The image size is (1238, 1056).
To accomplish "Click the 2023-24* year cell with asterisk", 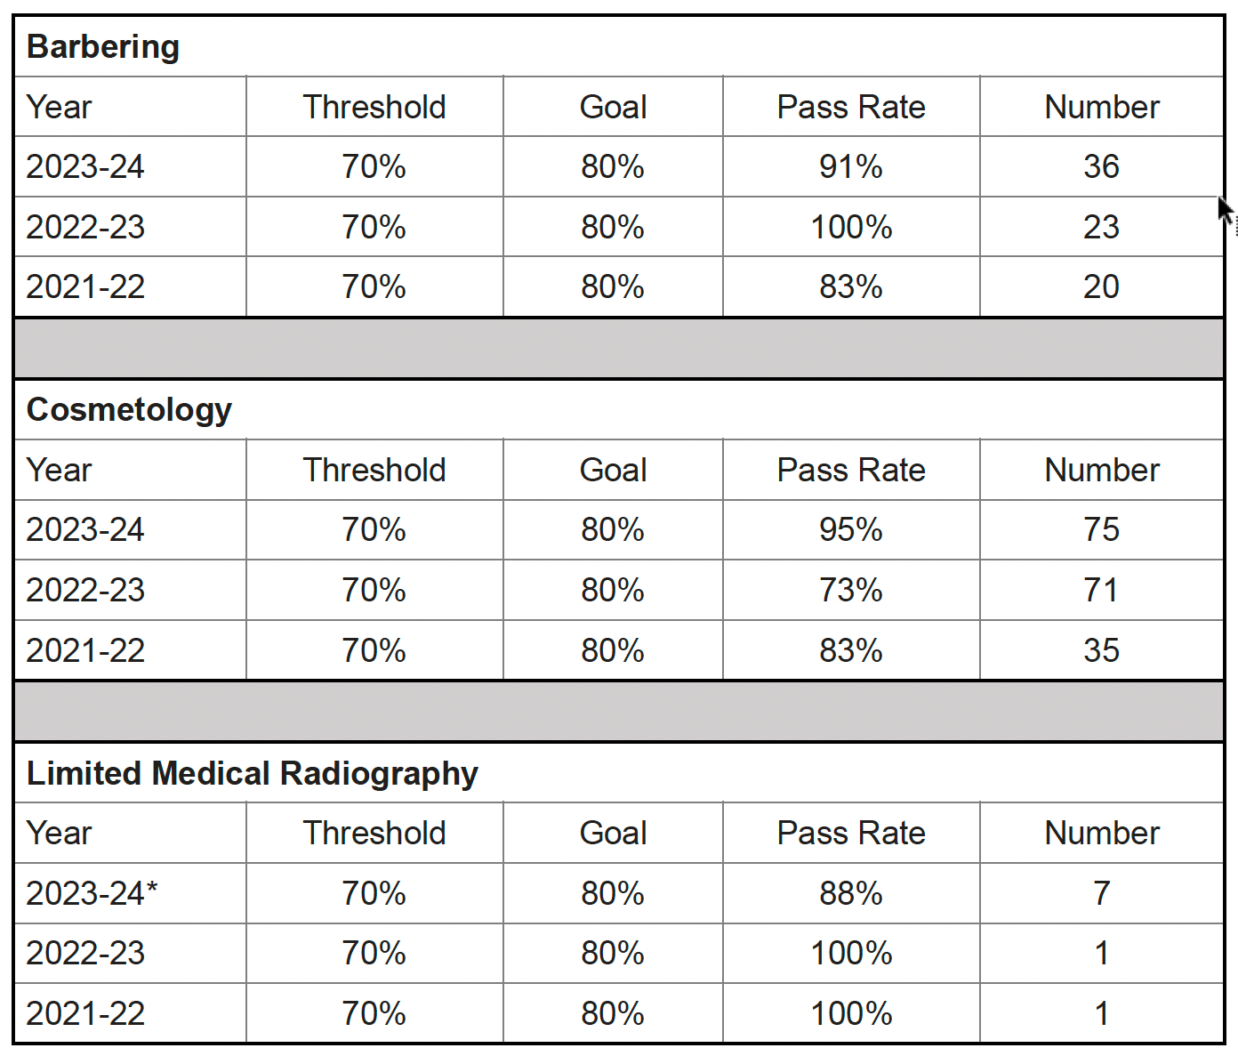I will point(92,893).
